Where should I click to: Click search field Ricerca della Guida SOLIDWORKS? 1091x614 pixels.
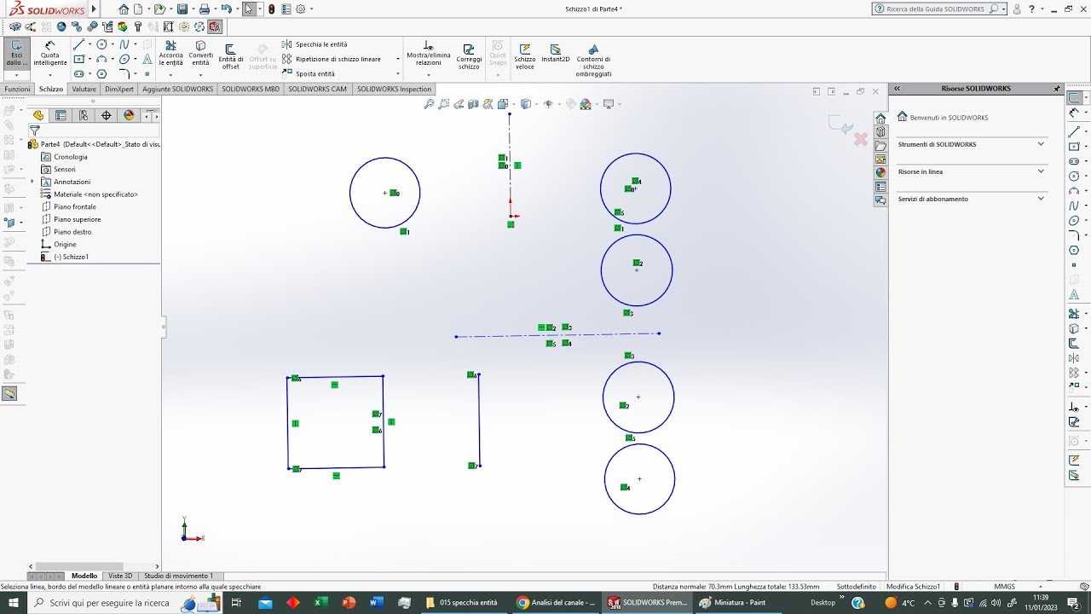pyautogui.click(x=935, y=9)
